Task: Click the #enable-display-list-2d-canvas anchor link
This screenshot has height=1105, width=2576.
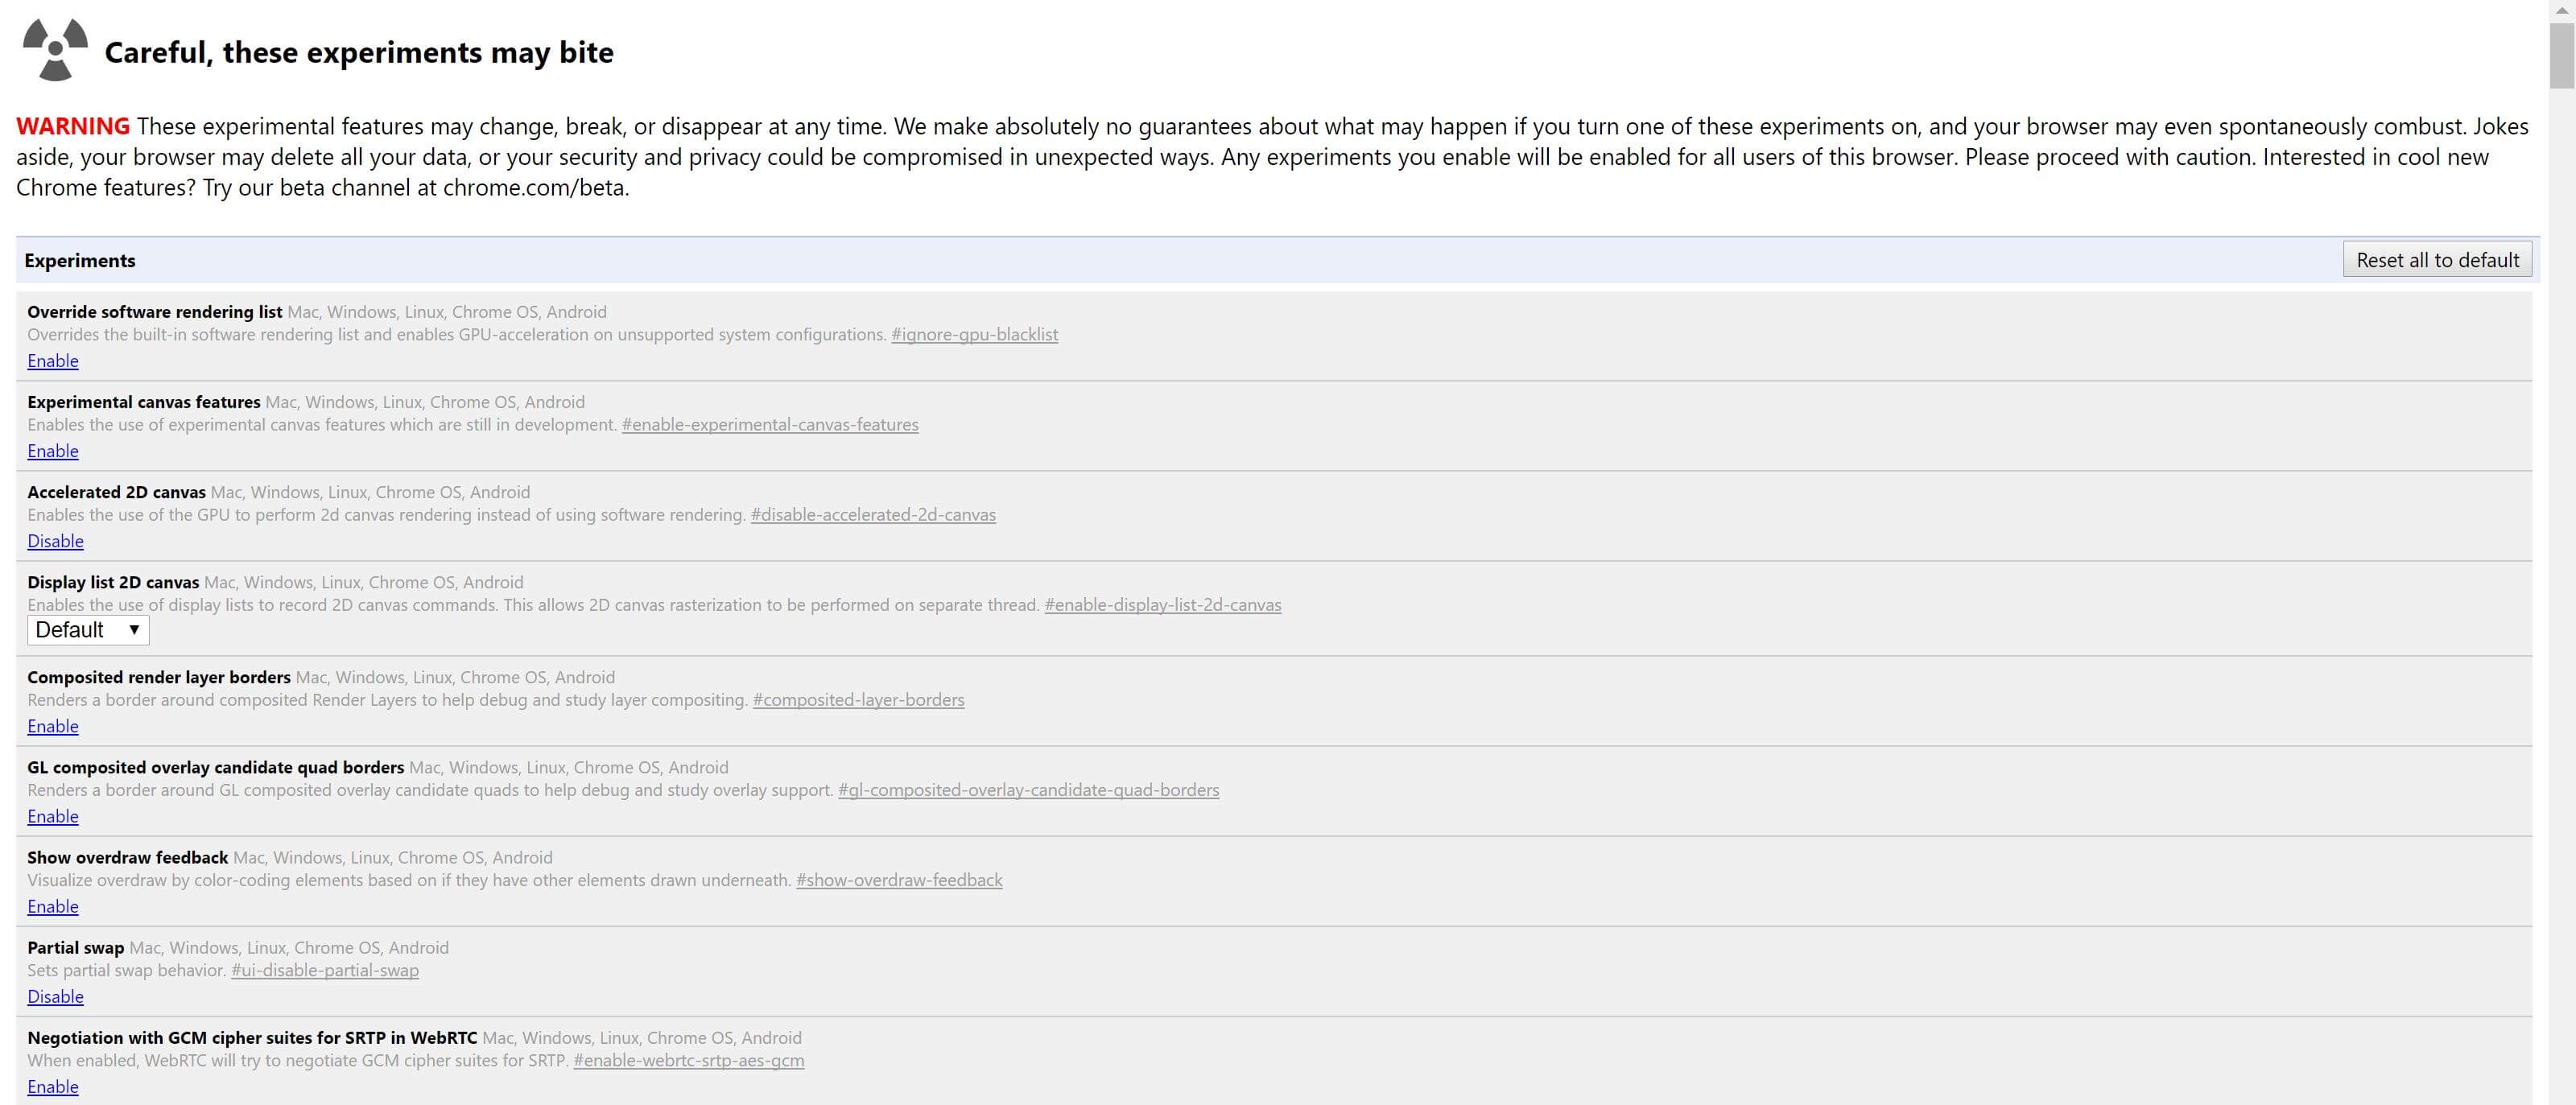Action: pos(1162,604)
